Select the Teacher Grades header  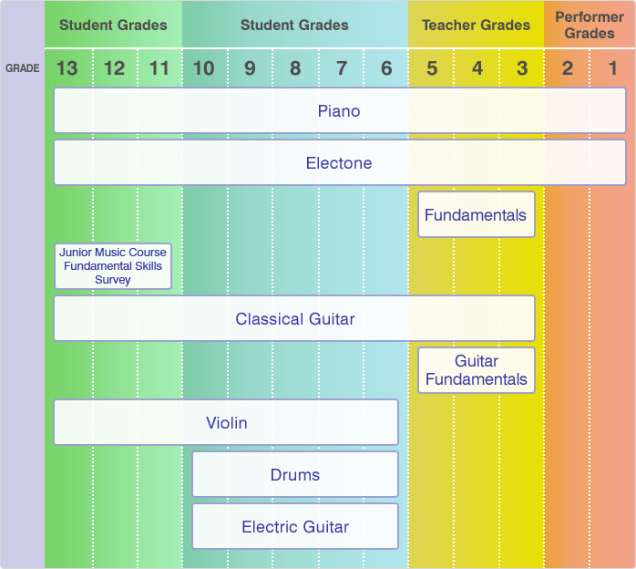tap(476, 25)
